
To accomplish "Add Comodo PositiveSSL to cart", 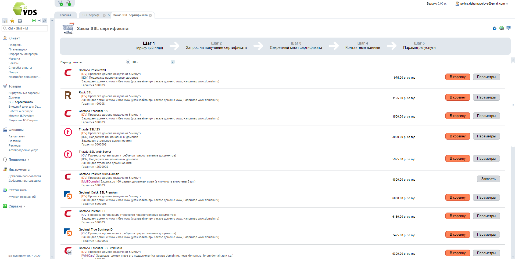I will 457,77.
